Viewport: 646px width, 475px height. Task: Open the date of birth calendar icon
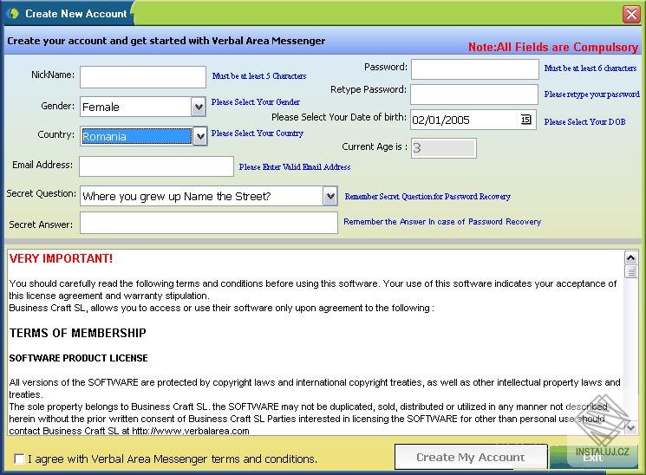(525, 120)
